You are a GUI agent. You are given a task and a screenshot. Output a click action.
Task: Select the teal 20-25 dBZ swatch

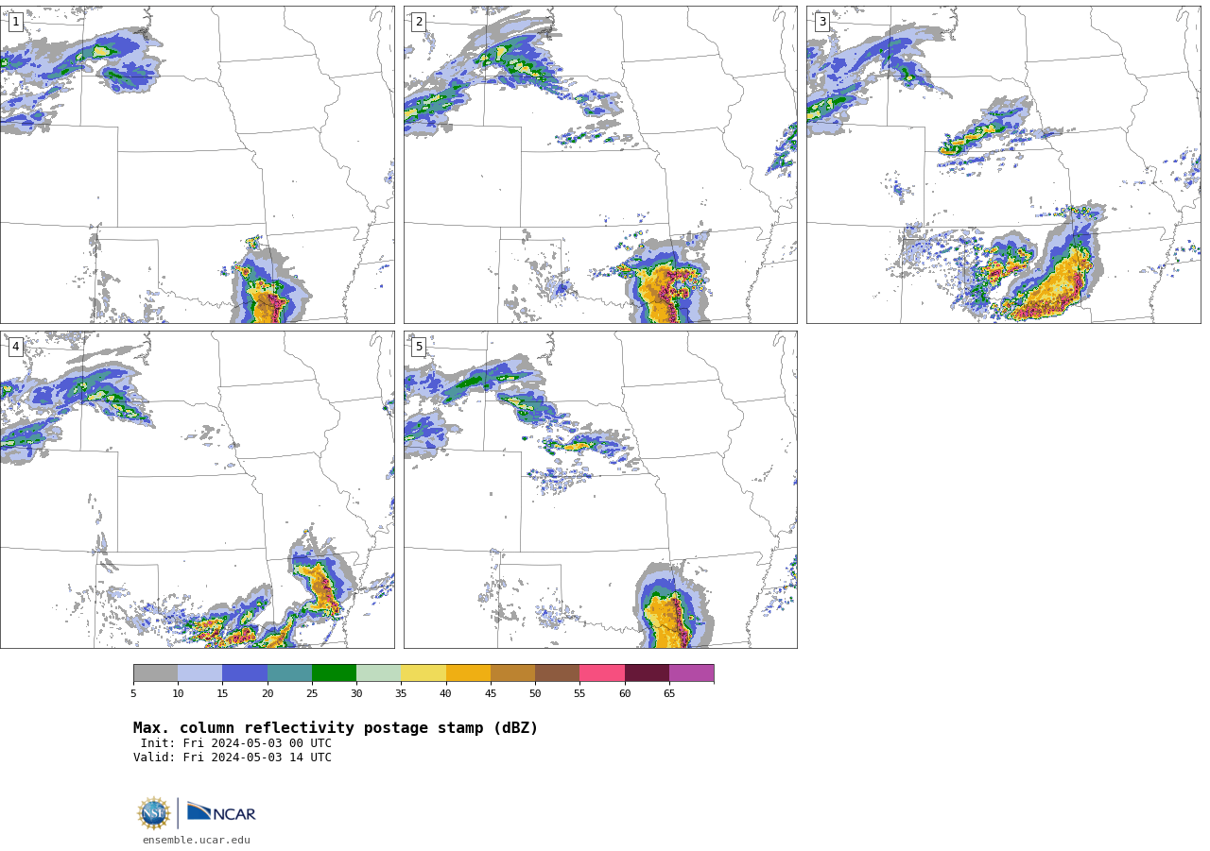(289, 673)
